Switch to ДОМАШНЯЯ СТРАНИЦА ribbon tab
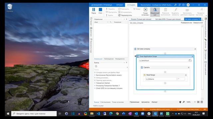 pyautogui.click(x=102, y=5)
